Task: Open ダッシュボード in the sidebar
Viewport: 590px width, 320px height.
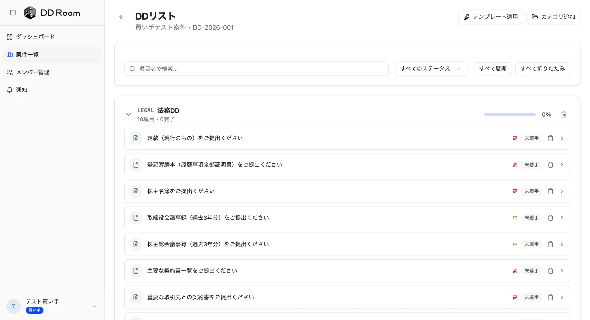Action: pyautogui.click(x=35, y=37)
